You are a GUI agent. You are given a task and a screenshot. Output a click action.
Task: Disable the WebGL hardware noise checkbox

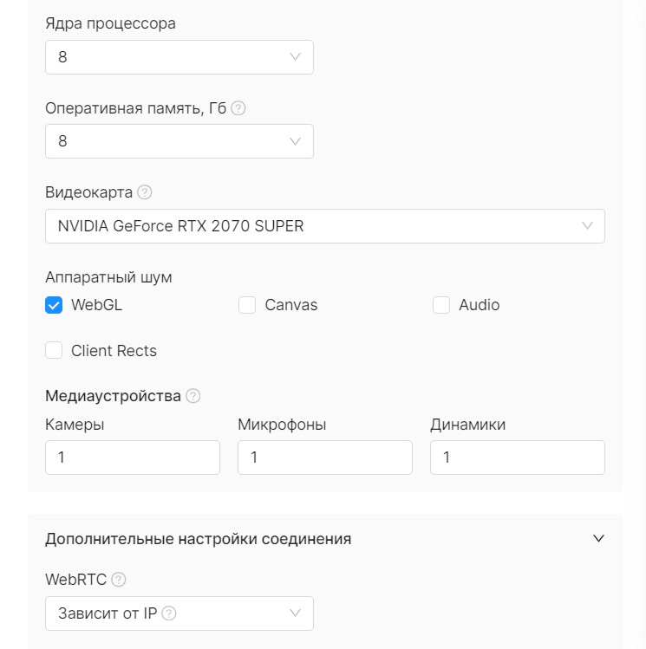[x=54, y=305]
